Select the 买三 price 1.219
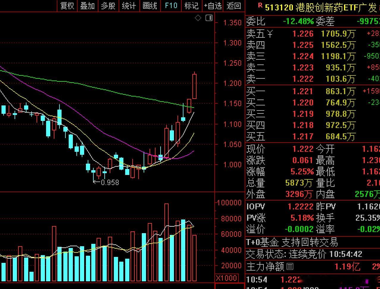The width and height of the screenshot is (380, 289). [x=303, y=114]
